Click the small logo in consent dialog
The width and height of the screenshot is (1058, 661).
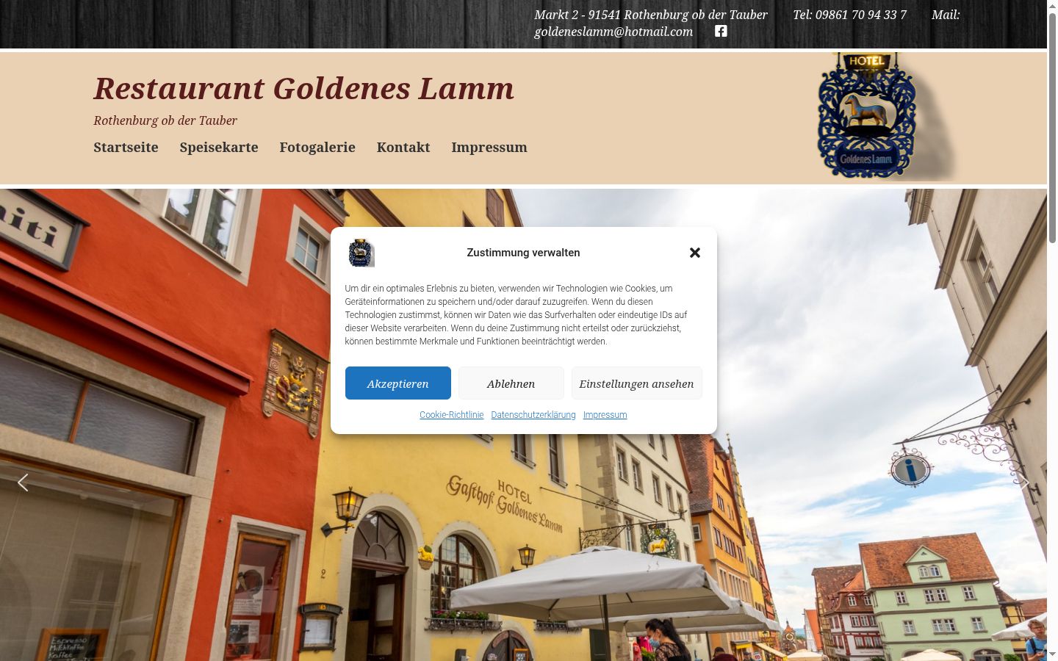pos(361,253)
